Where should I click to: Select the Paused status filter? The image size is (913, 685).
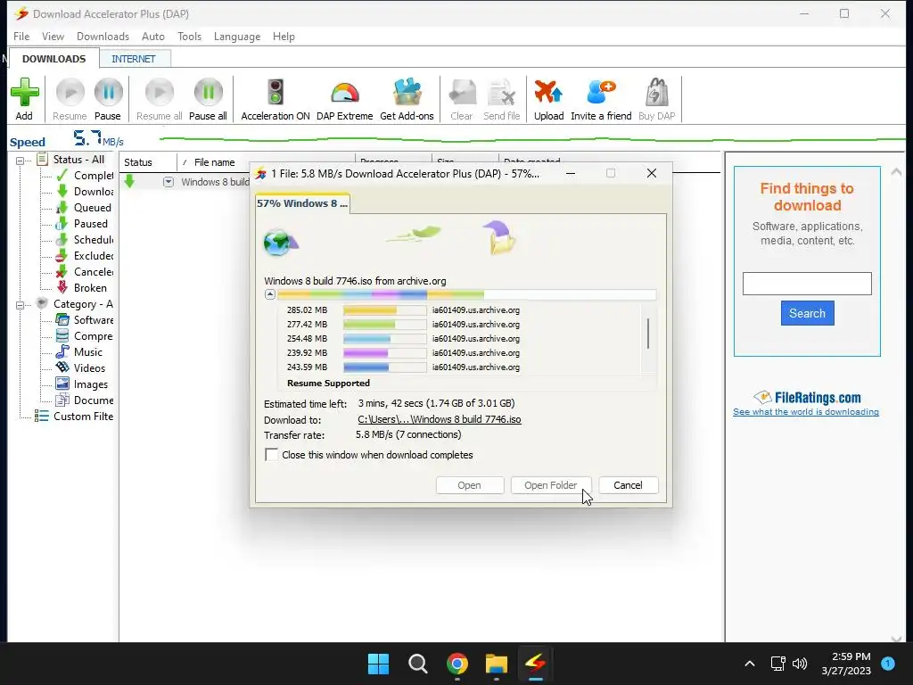click(x=82, y=224)
